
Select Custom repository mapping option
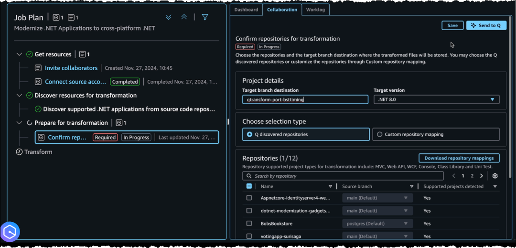(436, 134)
